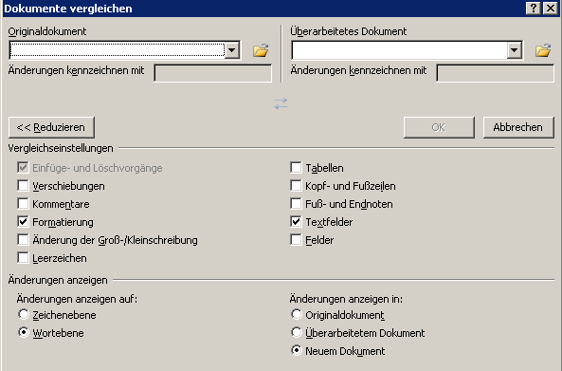Enable the Tabellen checkbox
The image size is (562, 371).
pyautogui.click(x=296, y=168)
